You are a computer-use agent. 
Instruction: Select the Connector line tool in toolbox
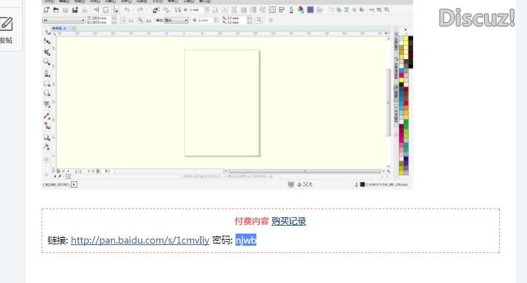click(47, 116)
